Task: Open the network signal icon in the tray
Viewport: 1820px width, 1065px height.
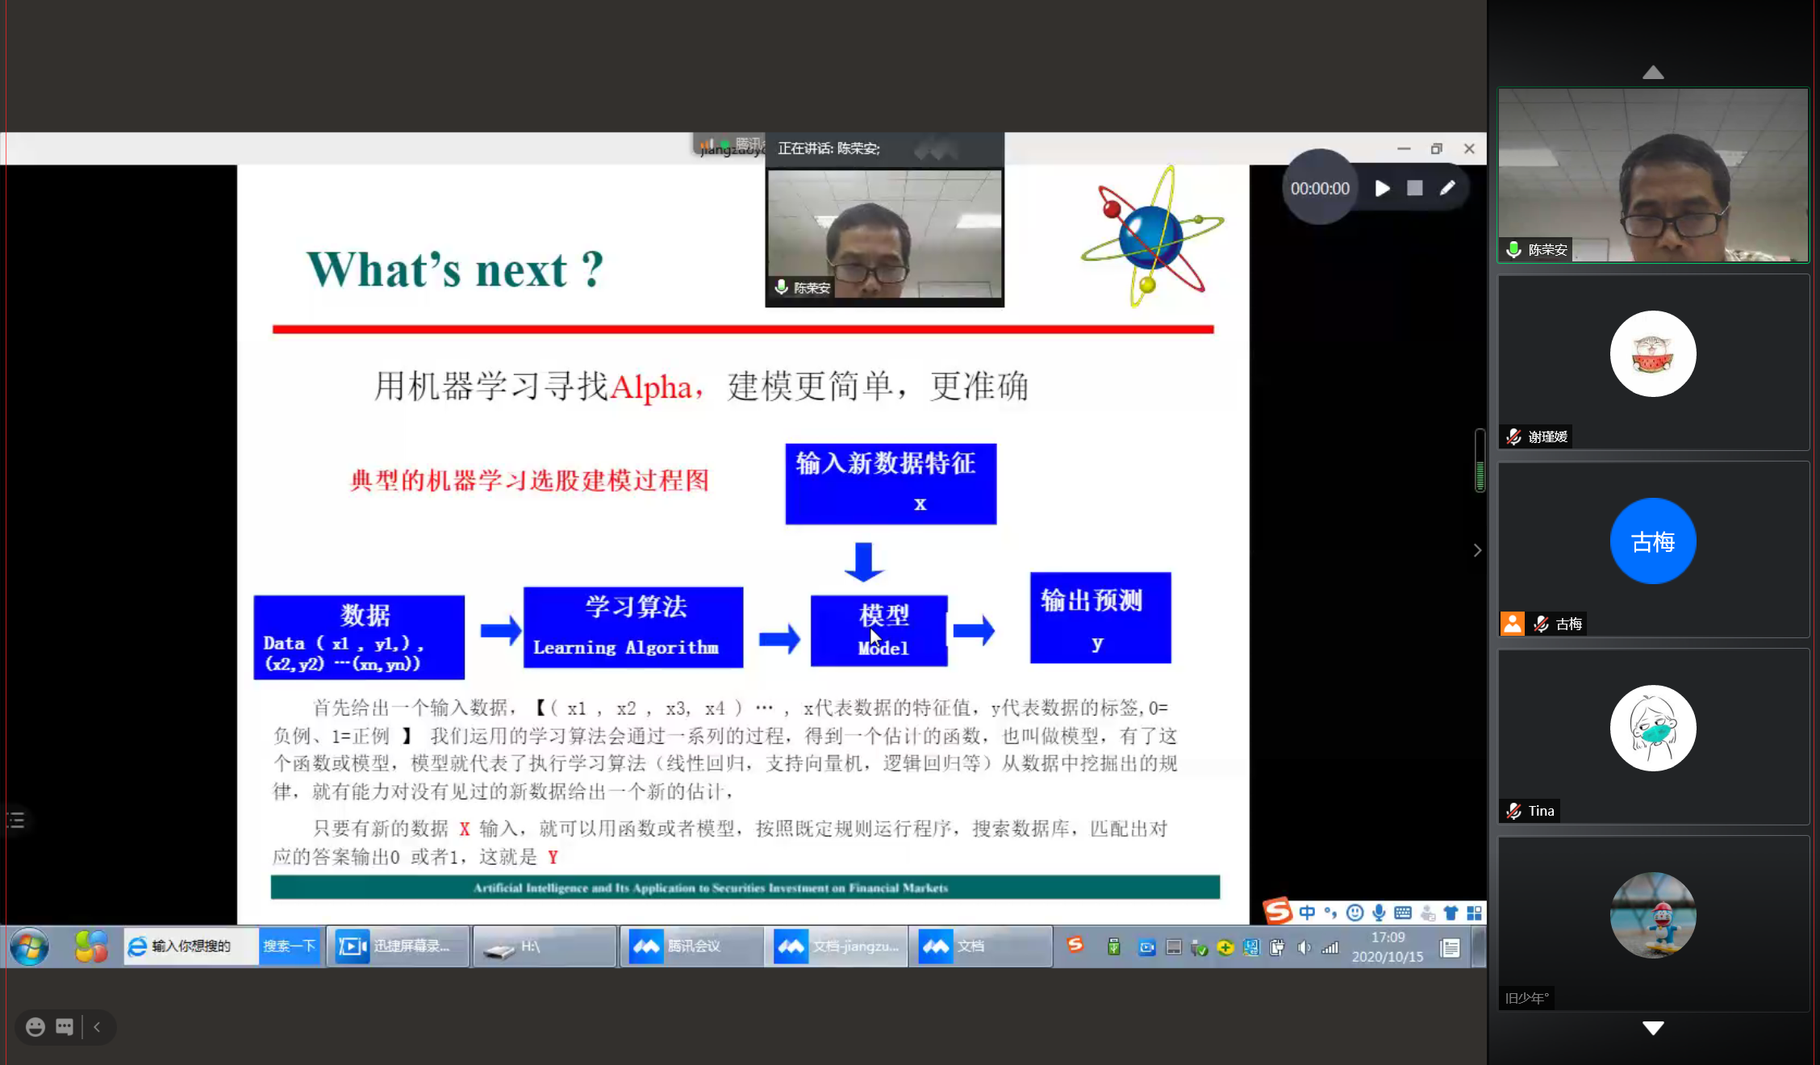Action: pyautogui.click(x=1330, y=948)
